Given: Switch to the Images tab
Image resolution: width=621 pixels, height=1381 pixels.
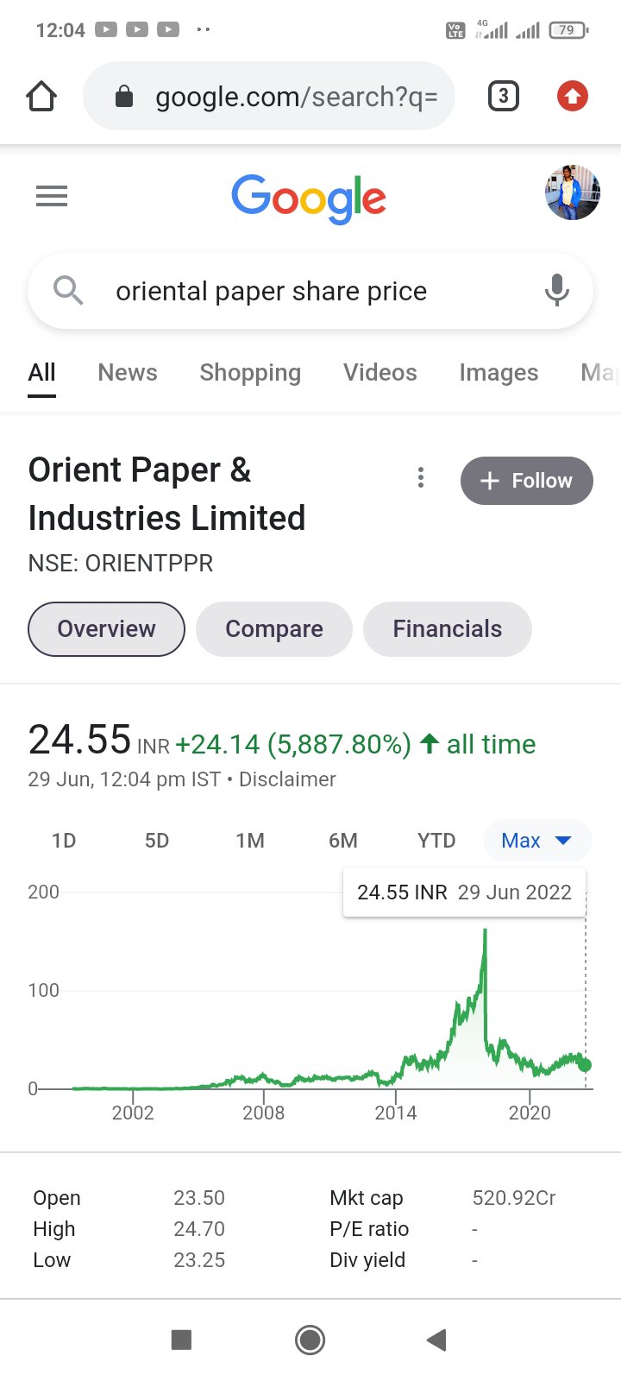Looking at the screenshot, I should tap(499, 373).
